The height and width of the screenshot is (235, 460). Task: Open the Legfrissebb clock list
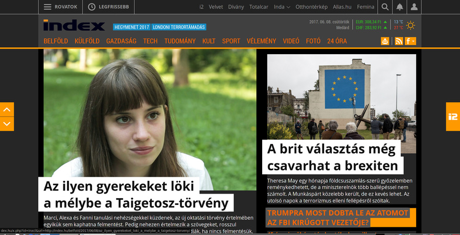108,7
